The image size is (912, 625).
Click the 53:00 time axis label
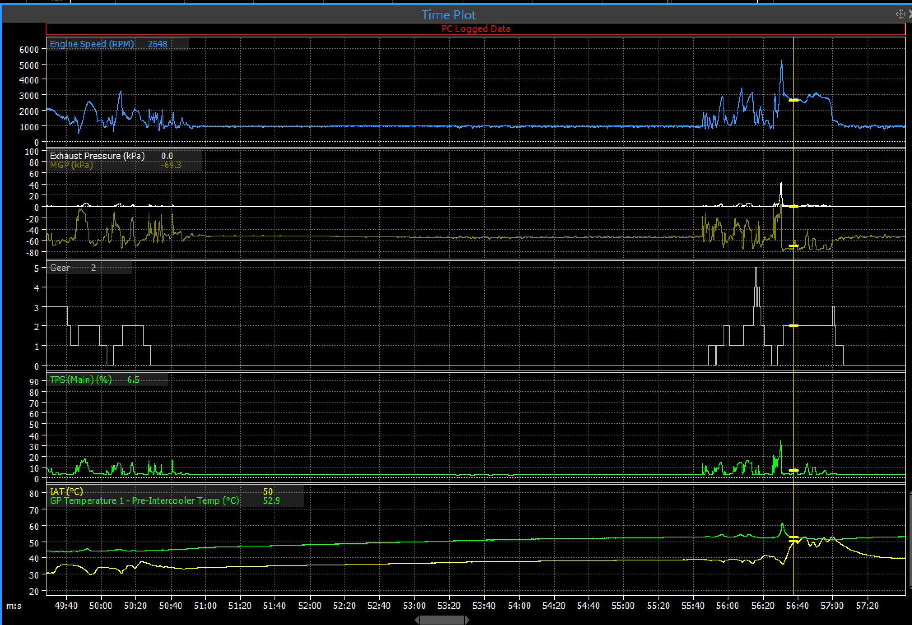pos(414,606)
